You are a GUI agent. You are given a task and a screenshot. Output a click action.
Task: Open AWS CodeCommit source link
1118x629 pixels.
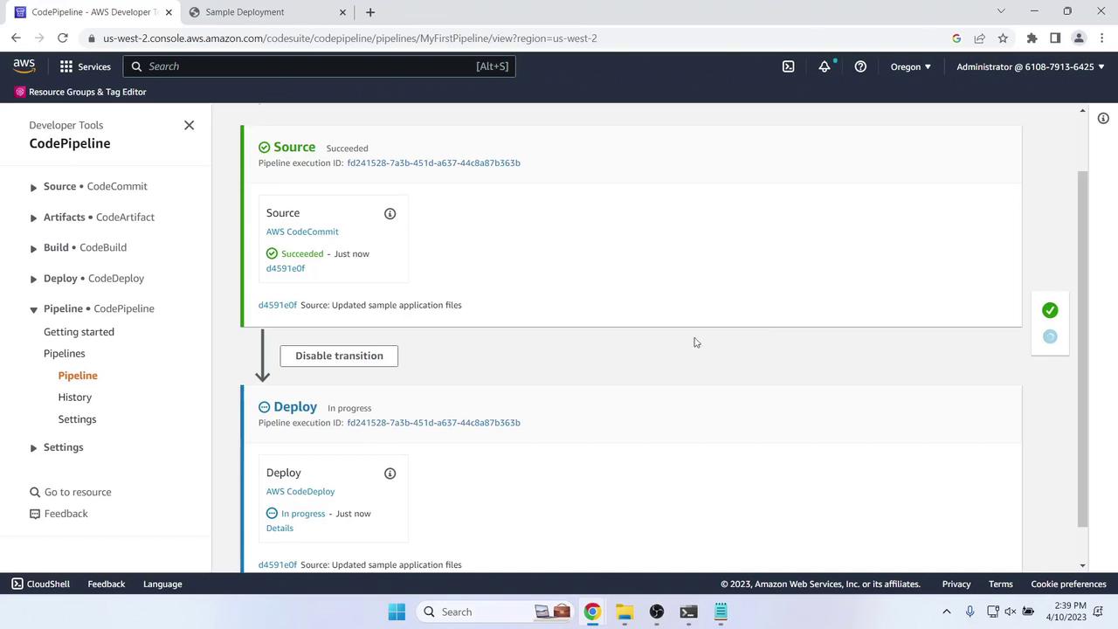(x=302, y=232)
